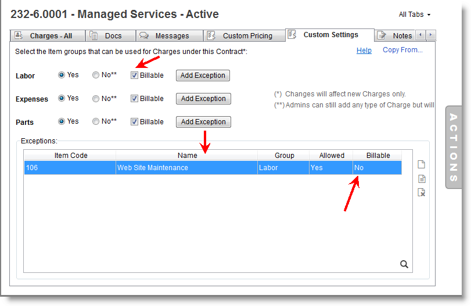Click Add Exception for Labor
The height and width of the screenshot is (306, 471).
pos(203,75)
